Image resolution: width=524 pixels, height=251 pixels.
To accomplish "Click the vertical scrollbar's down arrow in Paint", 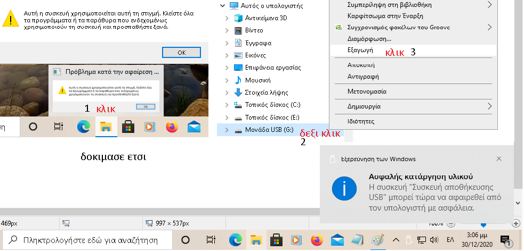I will pyautogui.click(x=518, y=203).
